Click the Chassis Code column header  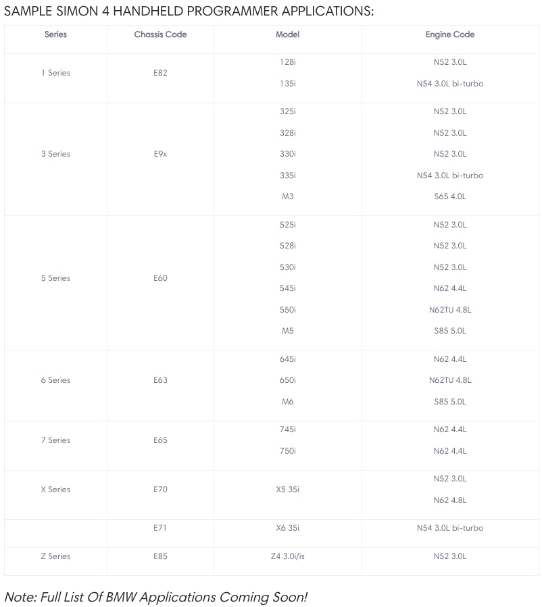pyautogui.click(x=160, y=34)
